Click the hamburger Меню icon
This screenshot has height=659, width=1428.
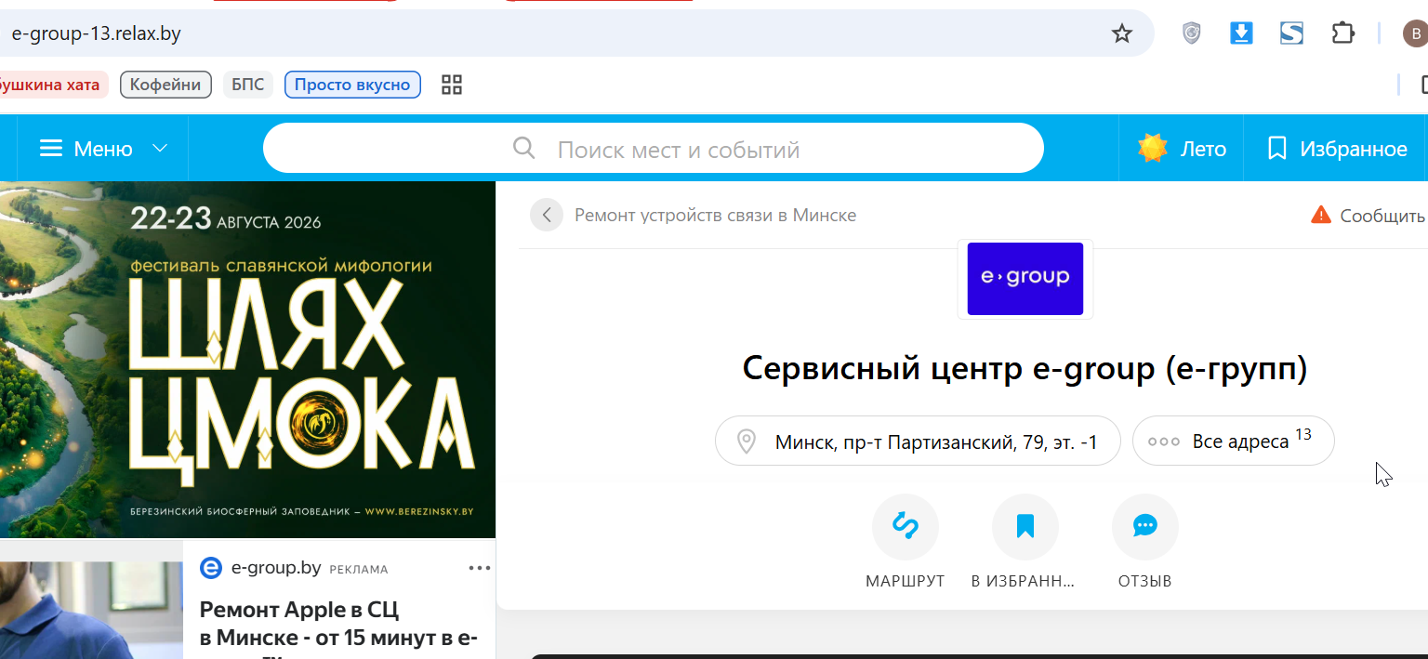point(51,149)
